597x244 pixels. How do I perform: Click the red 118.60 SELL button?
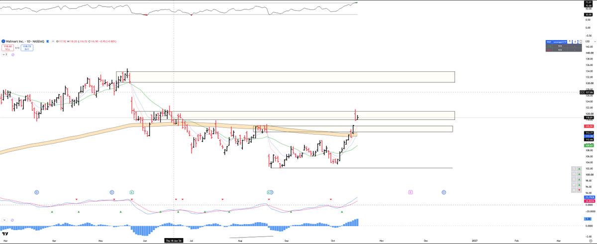[7, 48]
